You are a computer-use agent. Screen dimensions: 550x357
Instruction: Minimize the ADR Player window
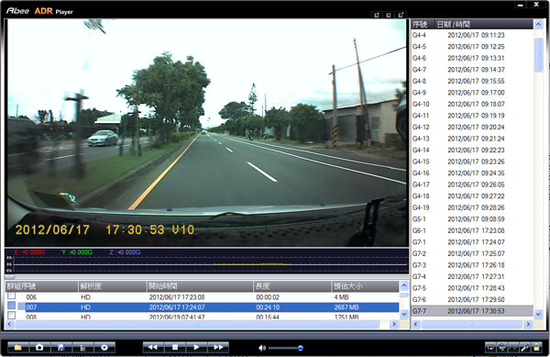pos(521,5)
